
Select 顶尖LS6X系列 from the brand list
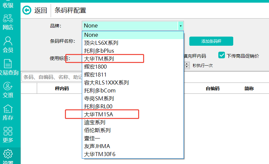tap(133, 43)
